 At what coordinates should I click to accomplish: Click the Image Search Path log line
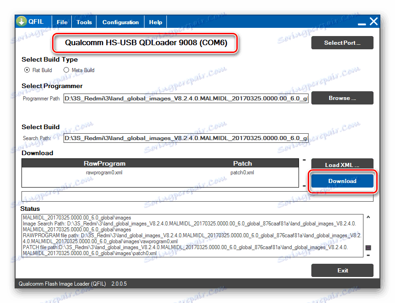pos(189,226)
